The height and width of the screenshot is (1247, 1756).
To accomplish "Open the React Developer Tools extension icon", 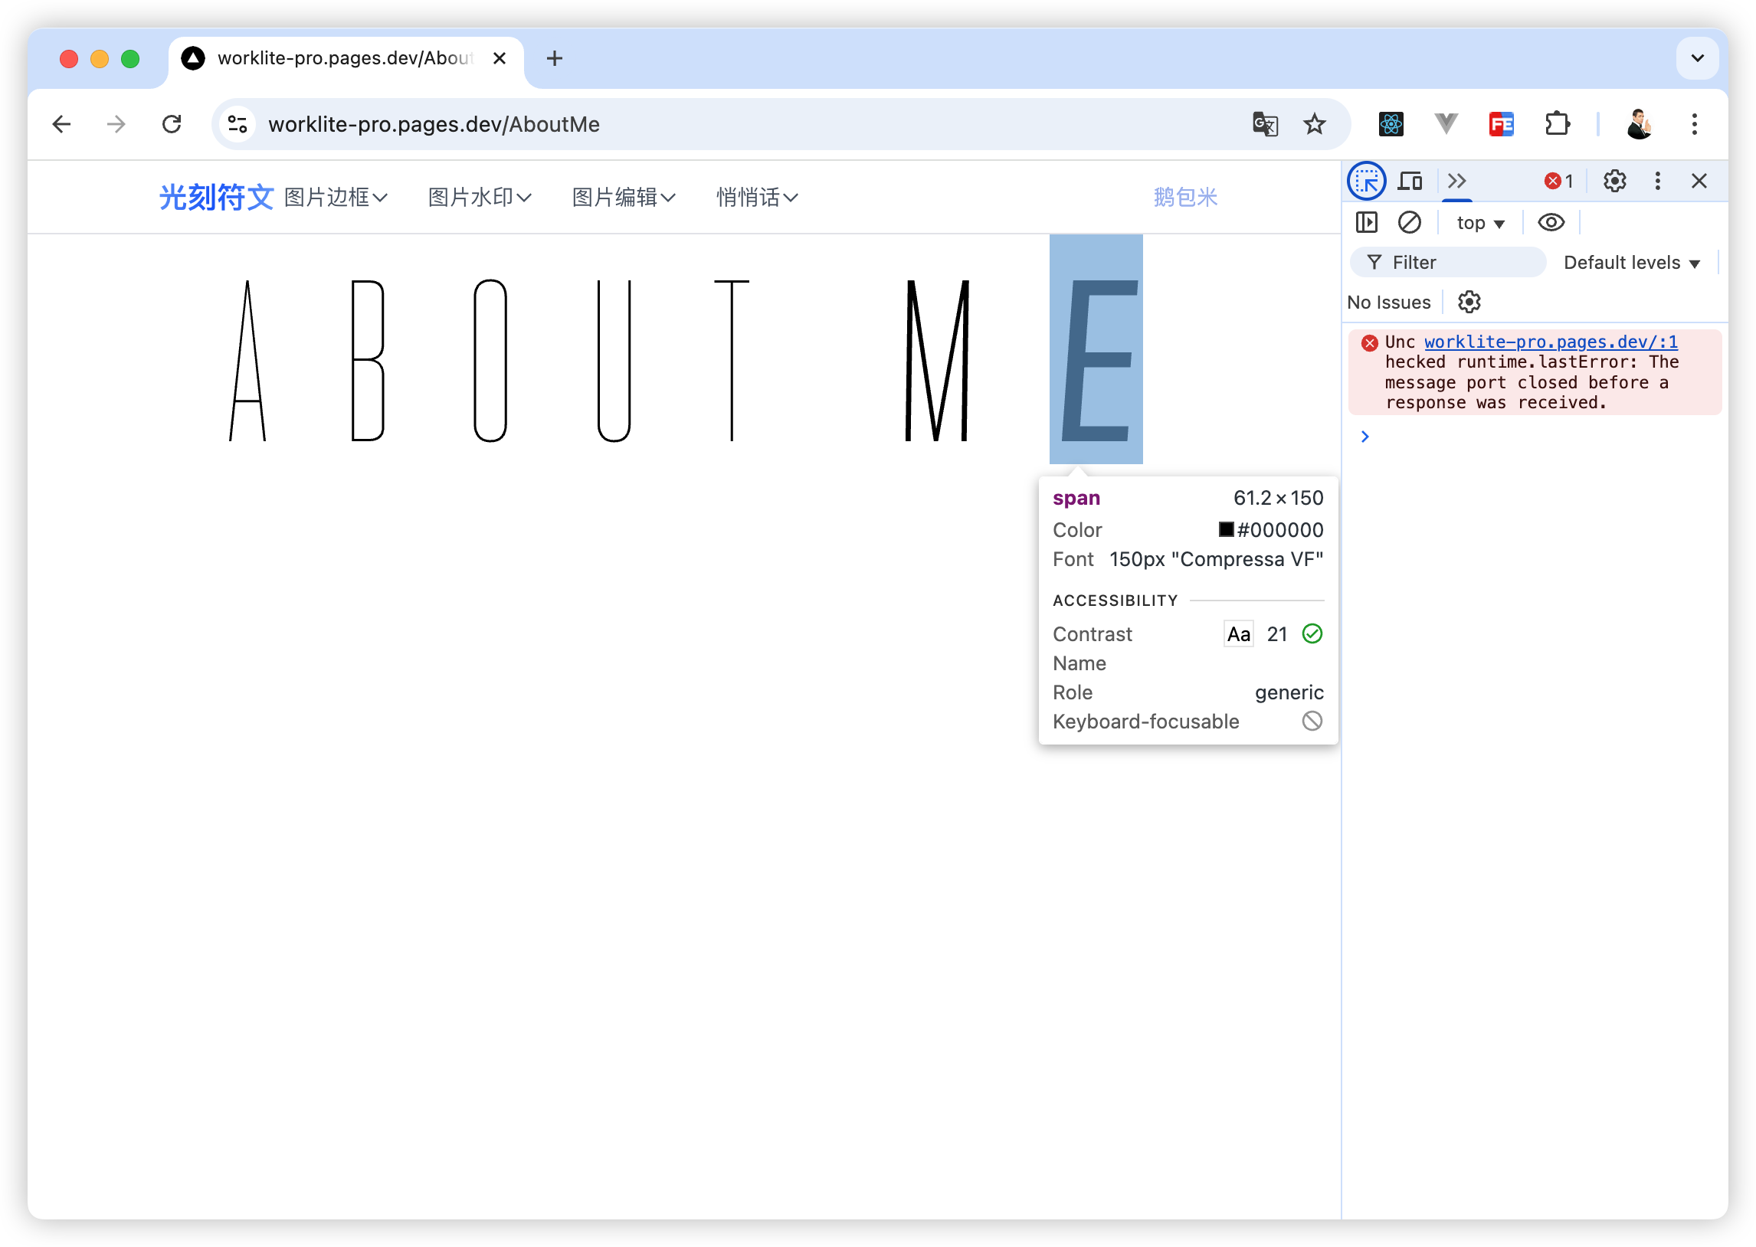I will click(x=1391, y=123).
